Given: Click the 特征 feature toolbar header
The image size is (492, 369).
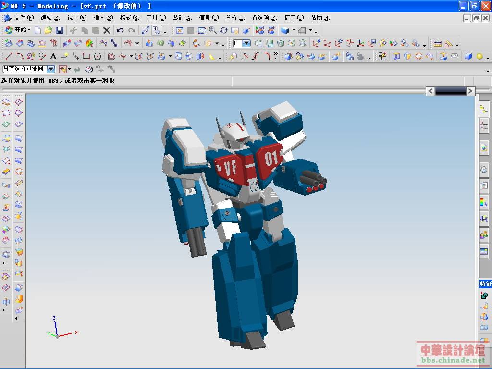Looking at the screenshot, I should pos(485,283).
